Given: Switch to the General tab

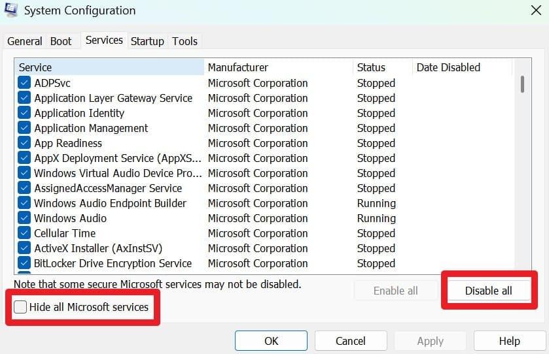Looking at the screenshot, I should 25,41.
